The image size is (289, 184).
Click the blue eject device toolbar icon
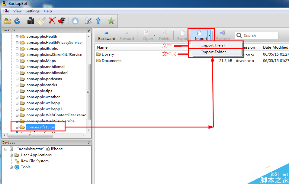[x=75, y=21]
